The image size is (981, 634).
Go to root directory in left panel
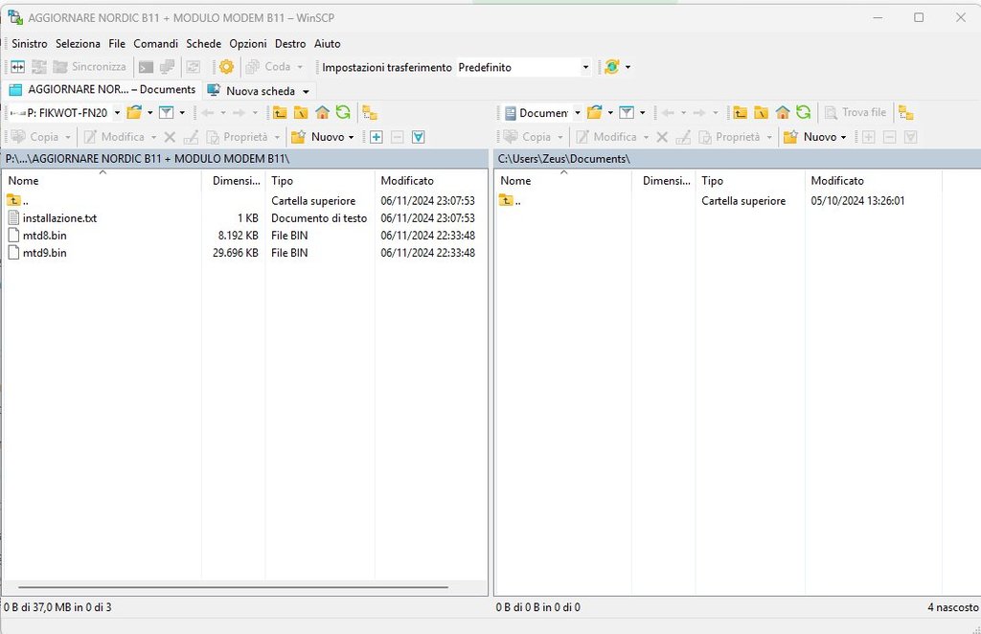coord(301,113)
